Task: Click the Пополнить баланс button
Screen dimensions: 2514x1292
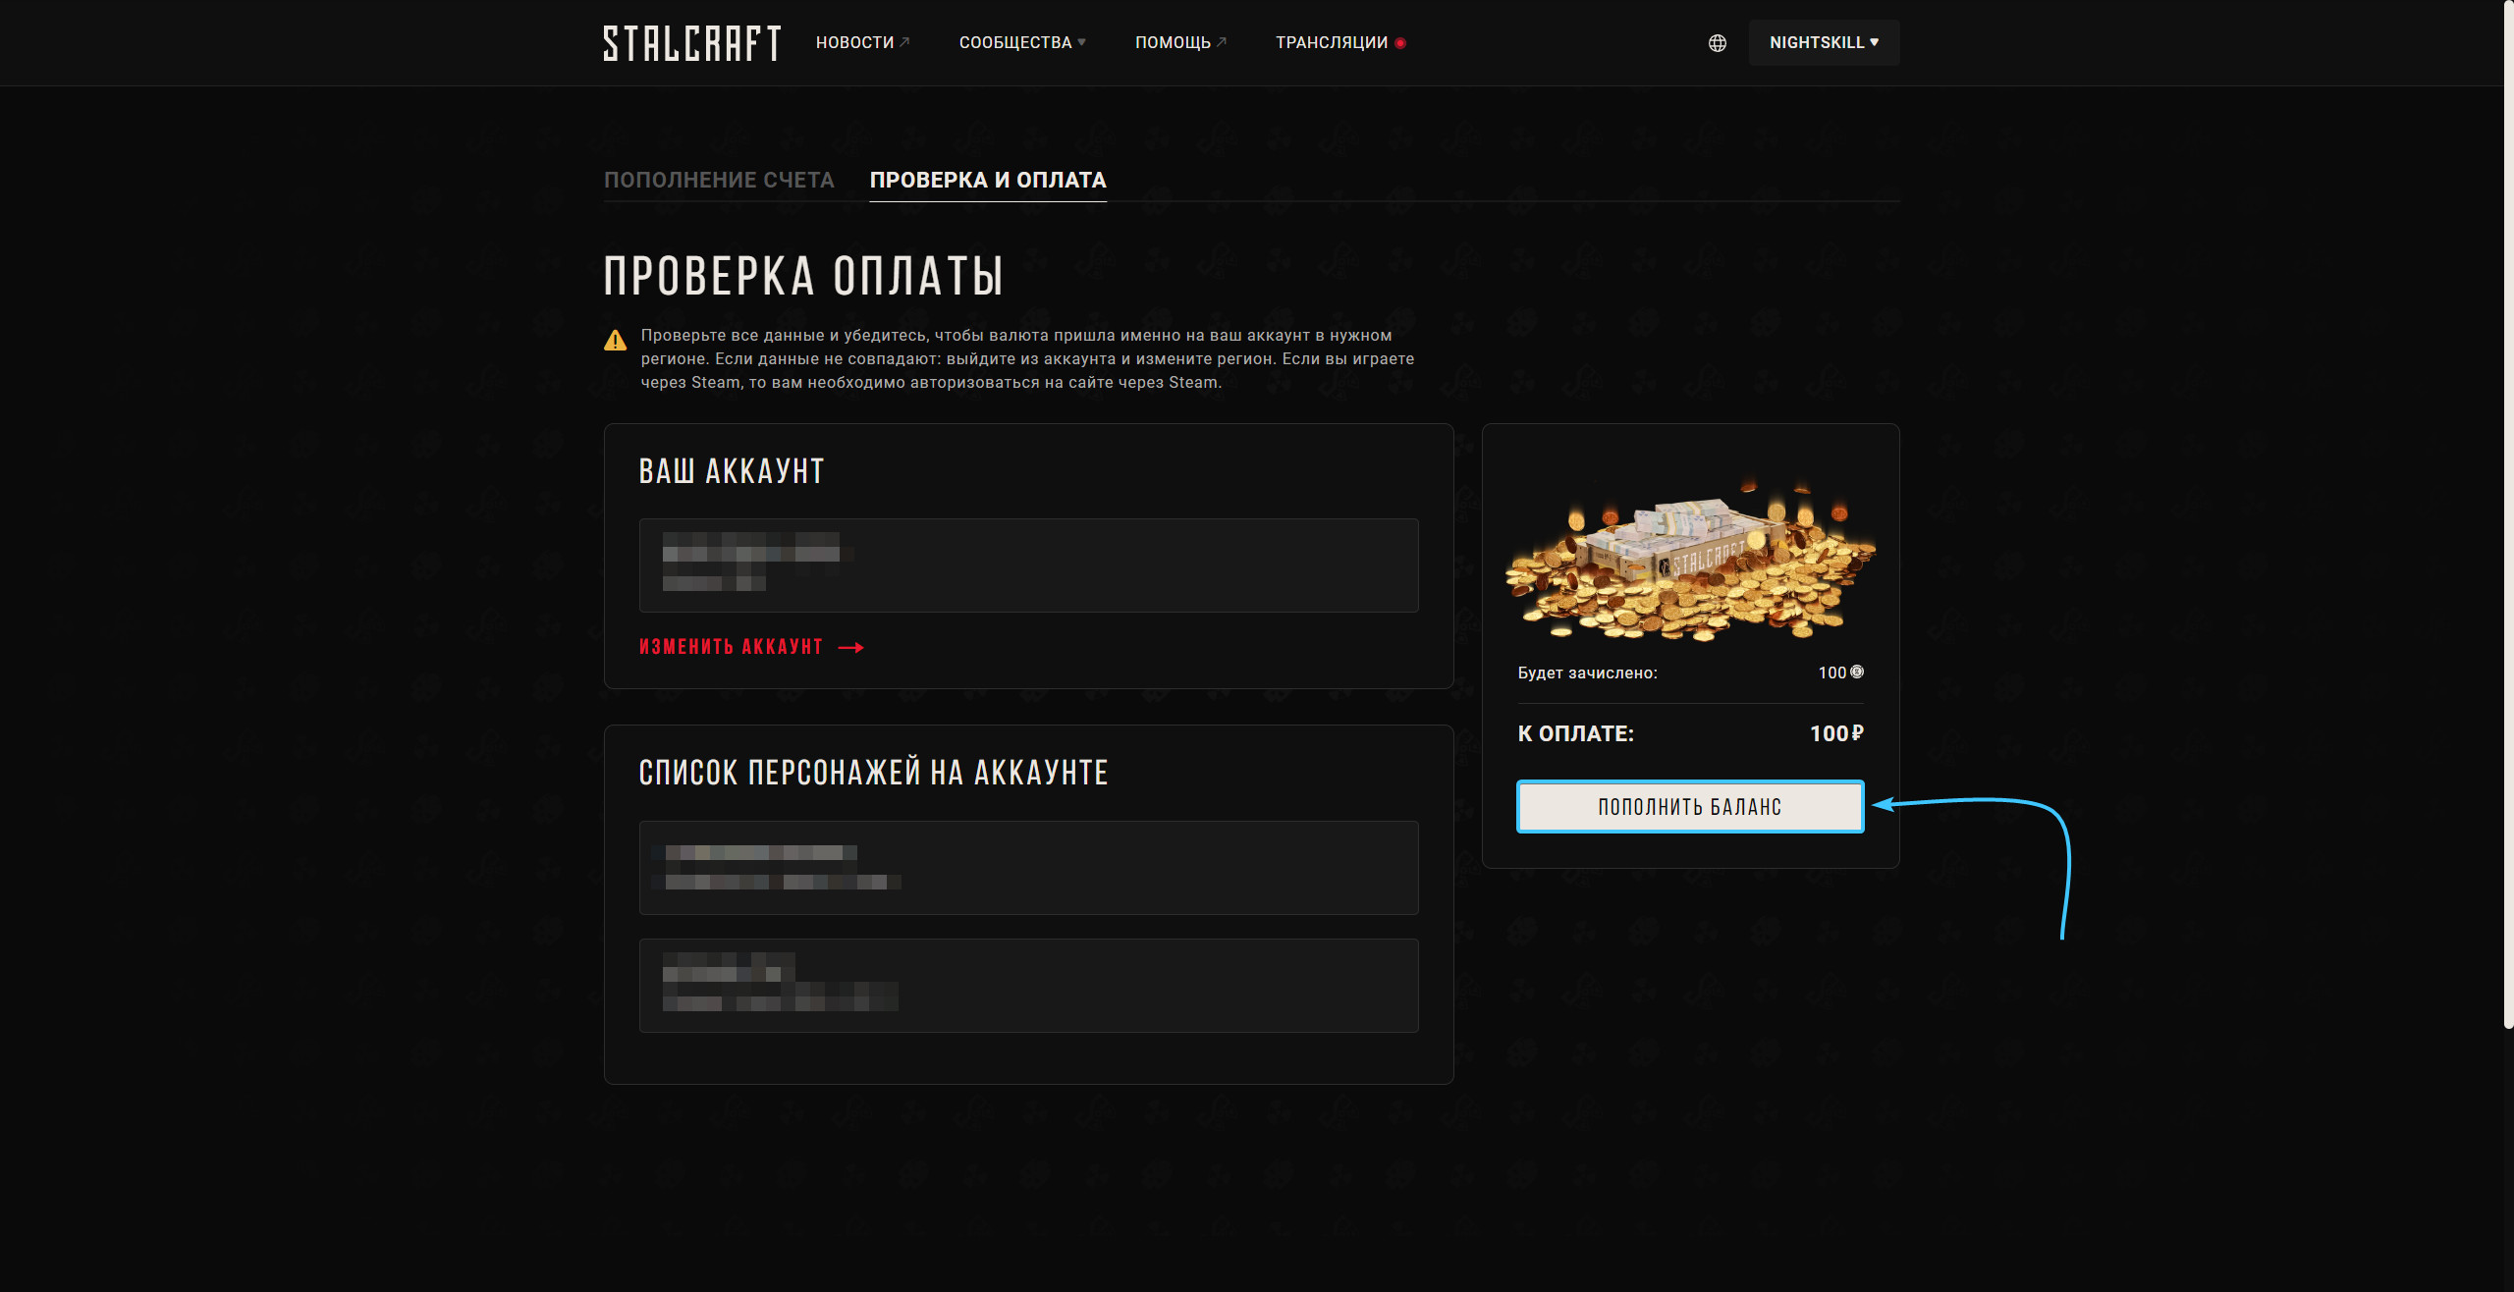Action: click(1690, 807)
